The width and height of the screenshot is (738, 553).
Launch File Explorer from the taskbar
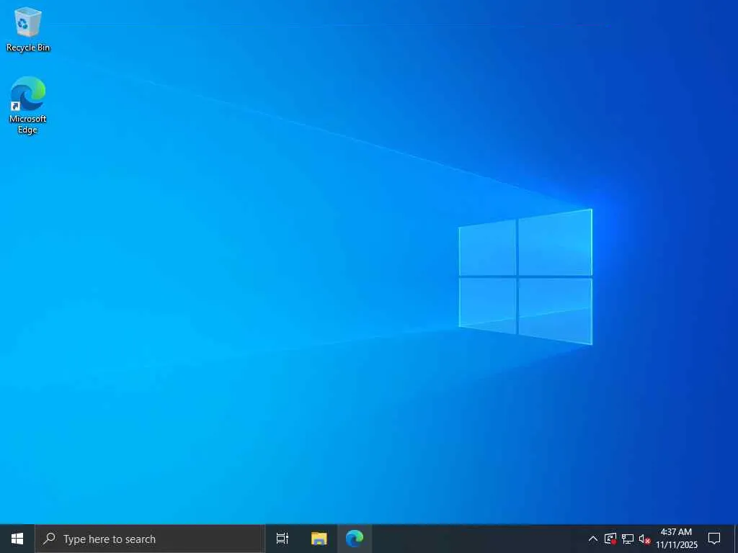[319, 539]
